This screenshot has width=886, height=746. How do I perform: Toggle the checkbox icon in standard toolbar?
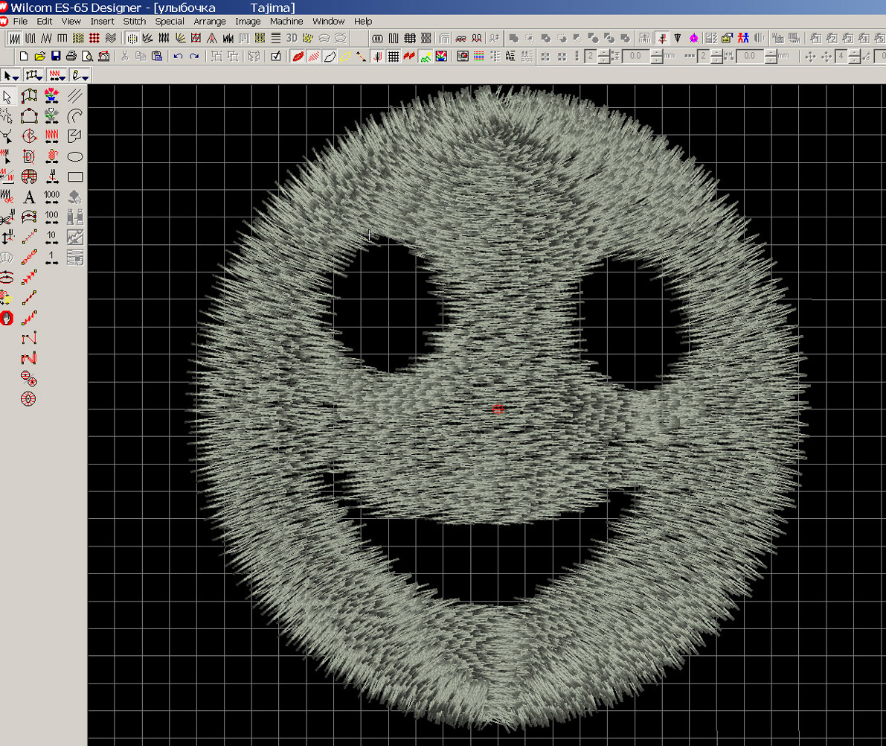(276, 57)
